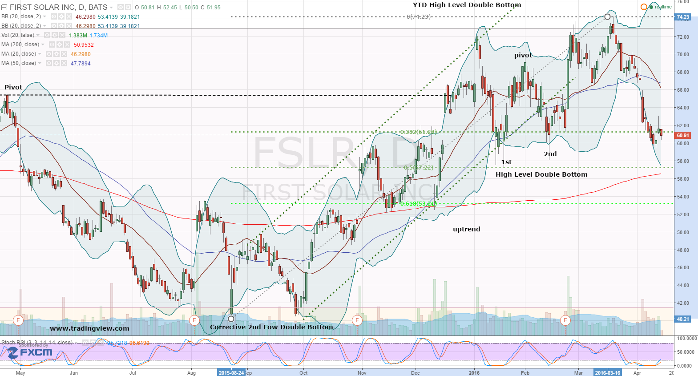
Task: Select the 'YTD High Level Double Bottom' annotation
Action: click(467, 5)
